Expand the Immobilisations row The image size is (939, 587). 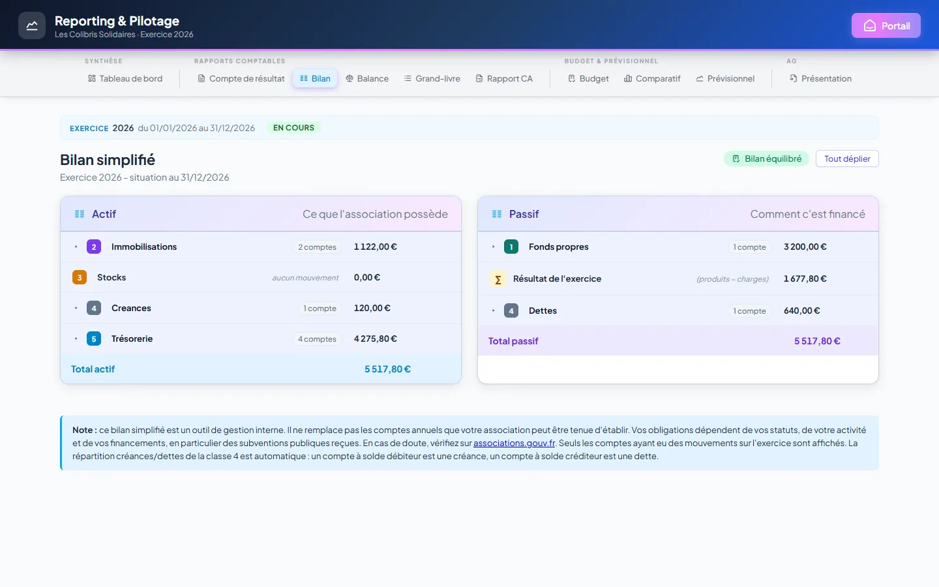coord(76,247)
